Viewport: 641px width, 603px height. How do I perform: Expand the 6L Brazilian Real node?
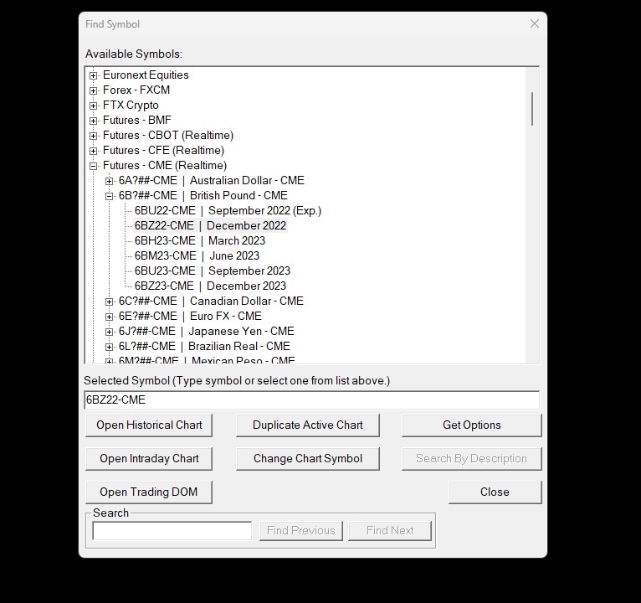click(109, 347)
